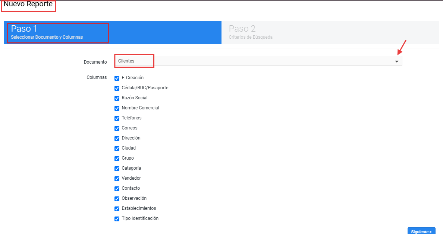Viewport: 443px width, 234px height.
Task: Toggle the Establecimientos checkbox
Action: click(x=117, y=209)
